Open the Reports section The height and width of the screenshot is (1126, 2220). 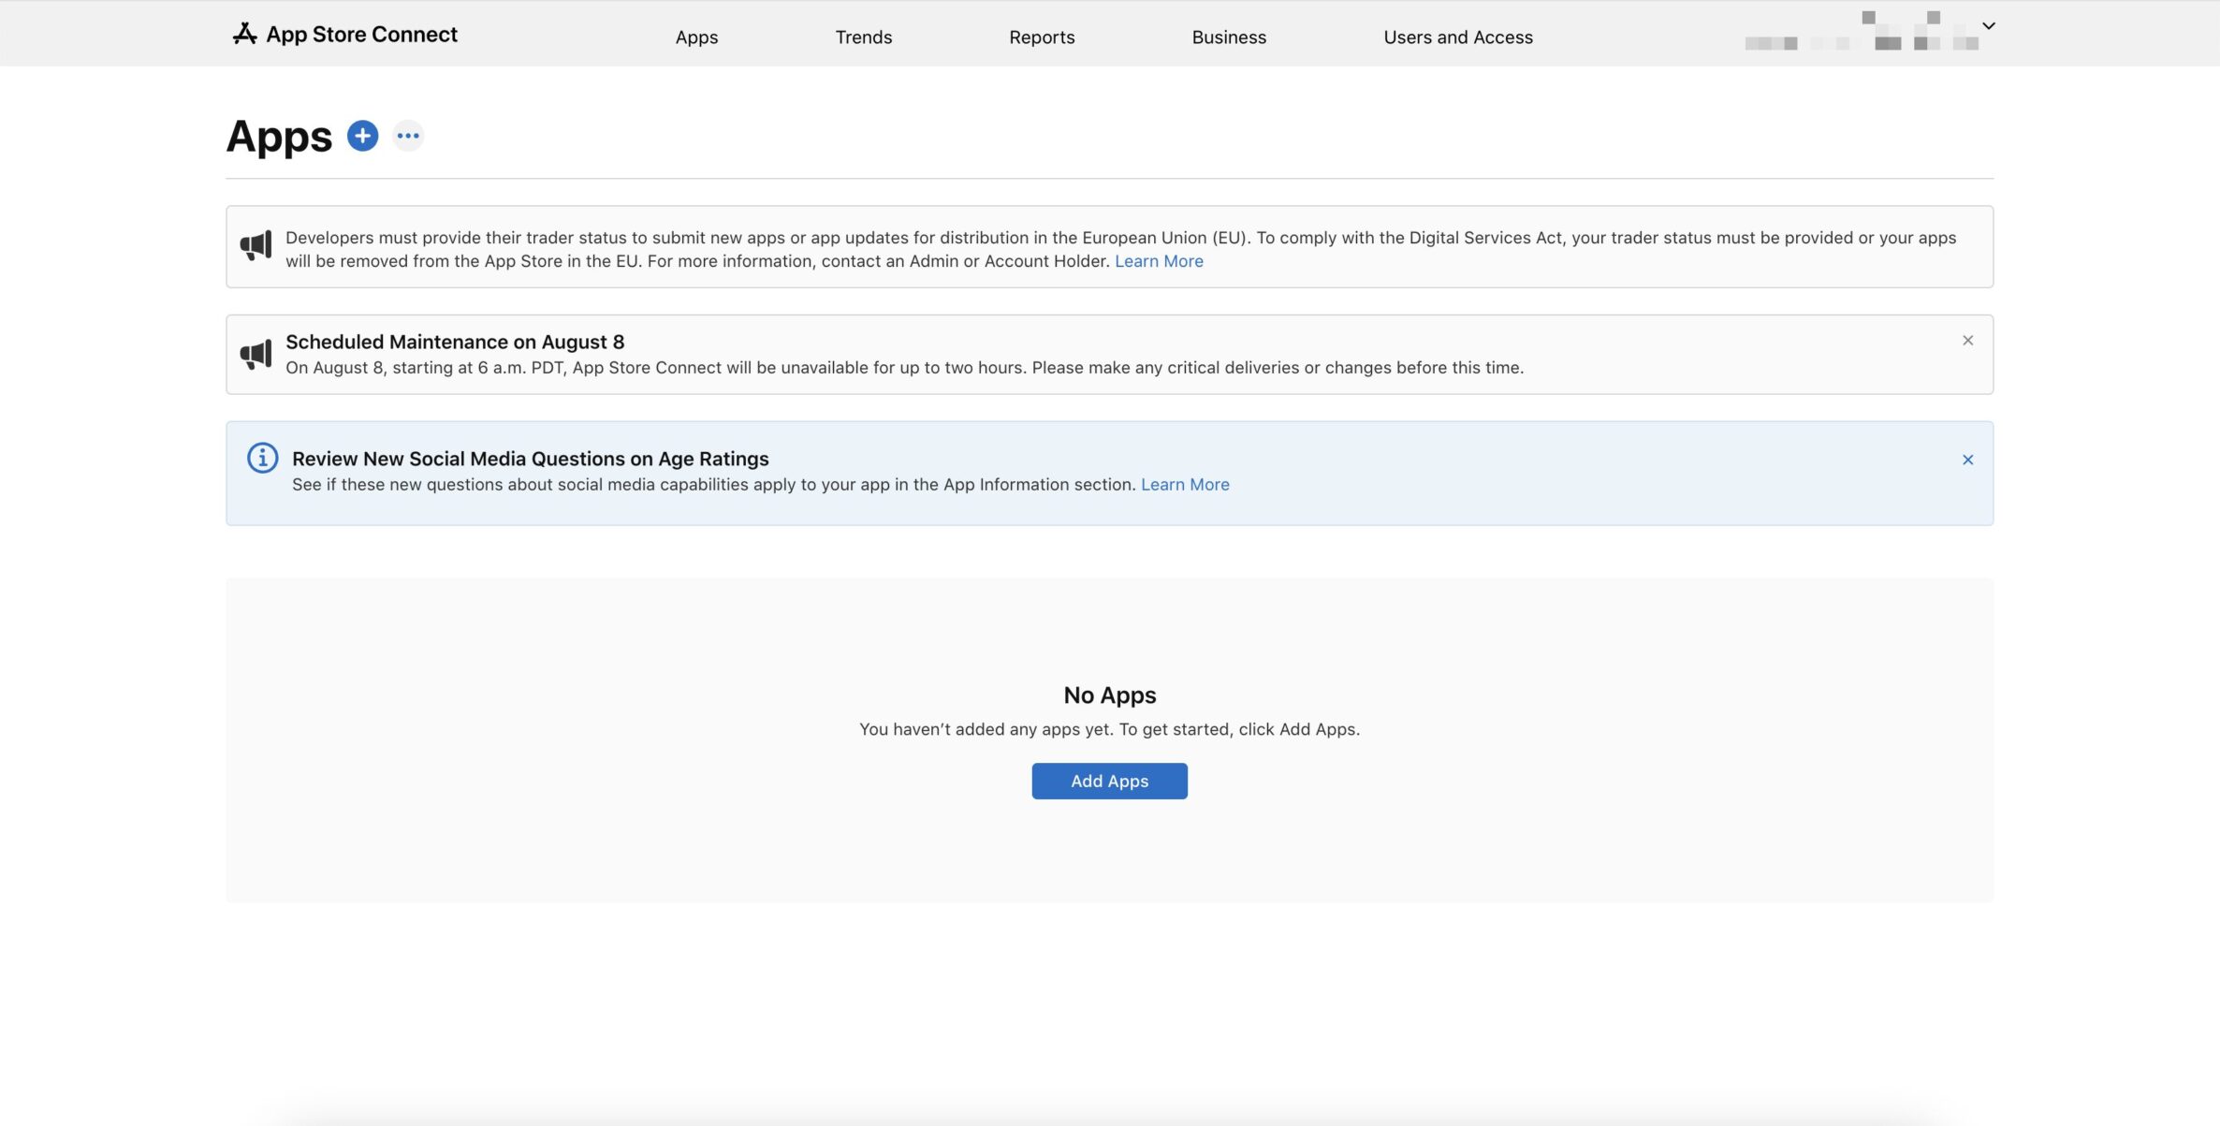pyautogui.click(x=1042, y=37)
